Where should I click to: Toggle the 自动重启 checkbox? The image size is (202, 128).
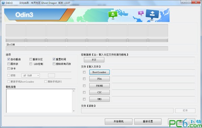pos(9,59)
